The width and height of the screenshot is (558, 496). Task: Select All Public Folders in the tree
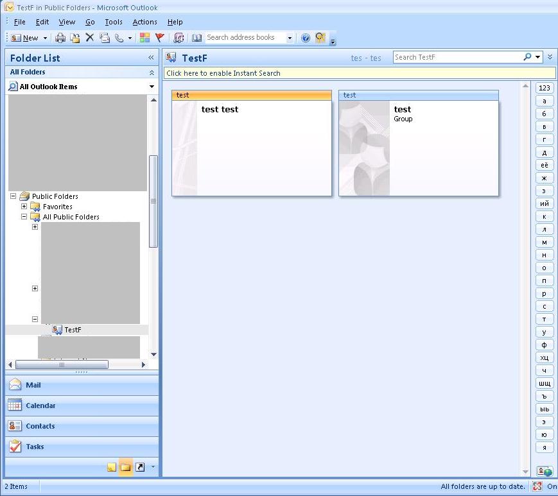click(71, 217)
